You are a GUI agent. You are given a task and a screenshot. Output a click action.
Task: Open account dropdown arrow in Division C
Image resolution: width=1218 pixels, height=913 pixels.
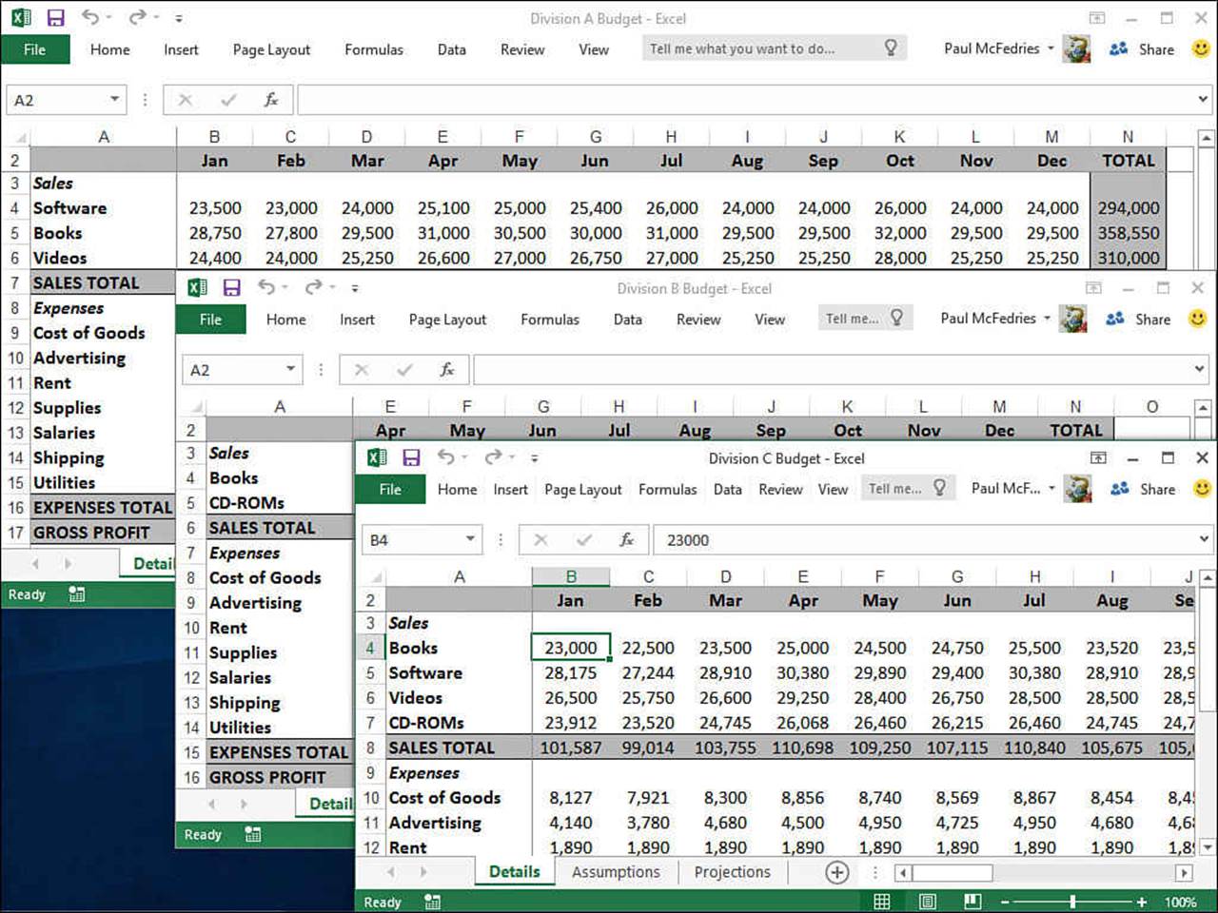[x=1051, y=488]
